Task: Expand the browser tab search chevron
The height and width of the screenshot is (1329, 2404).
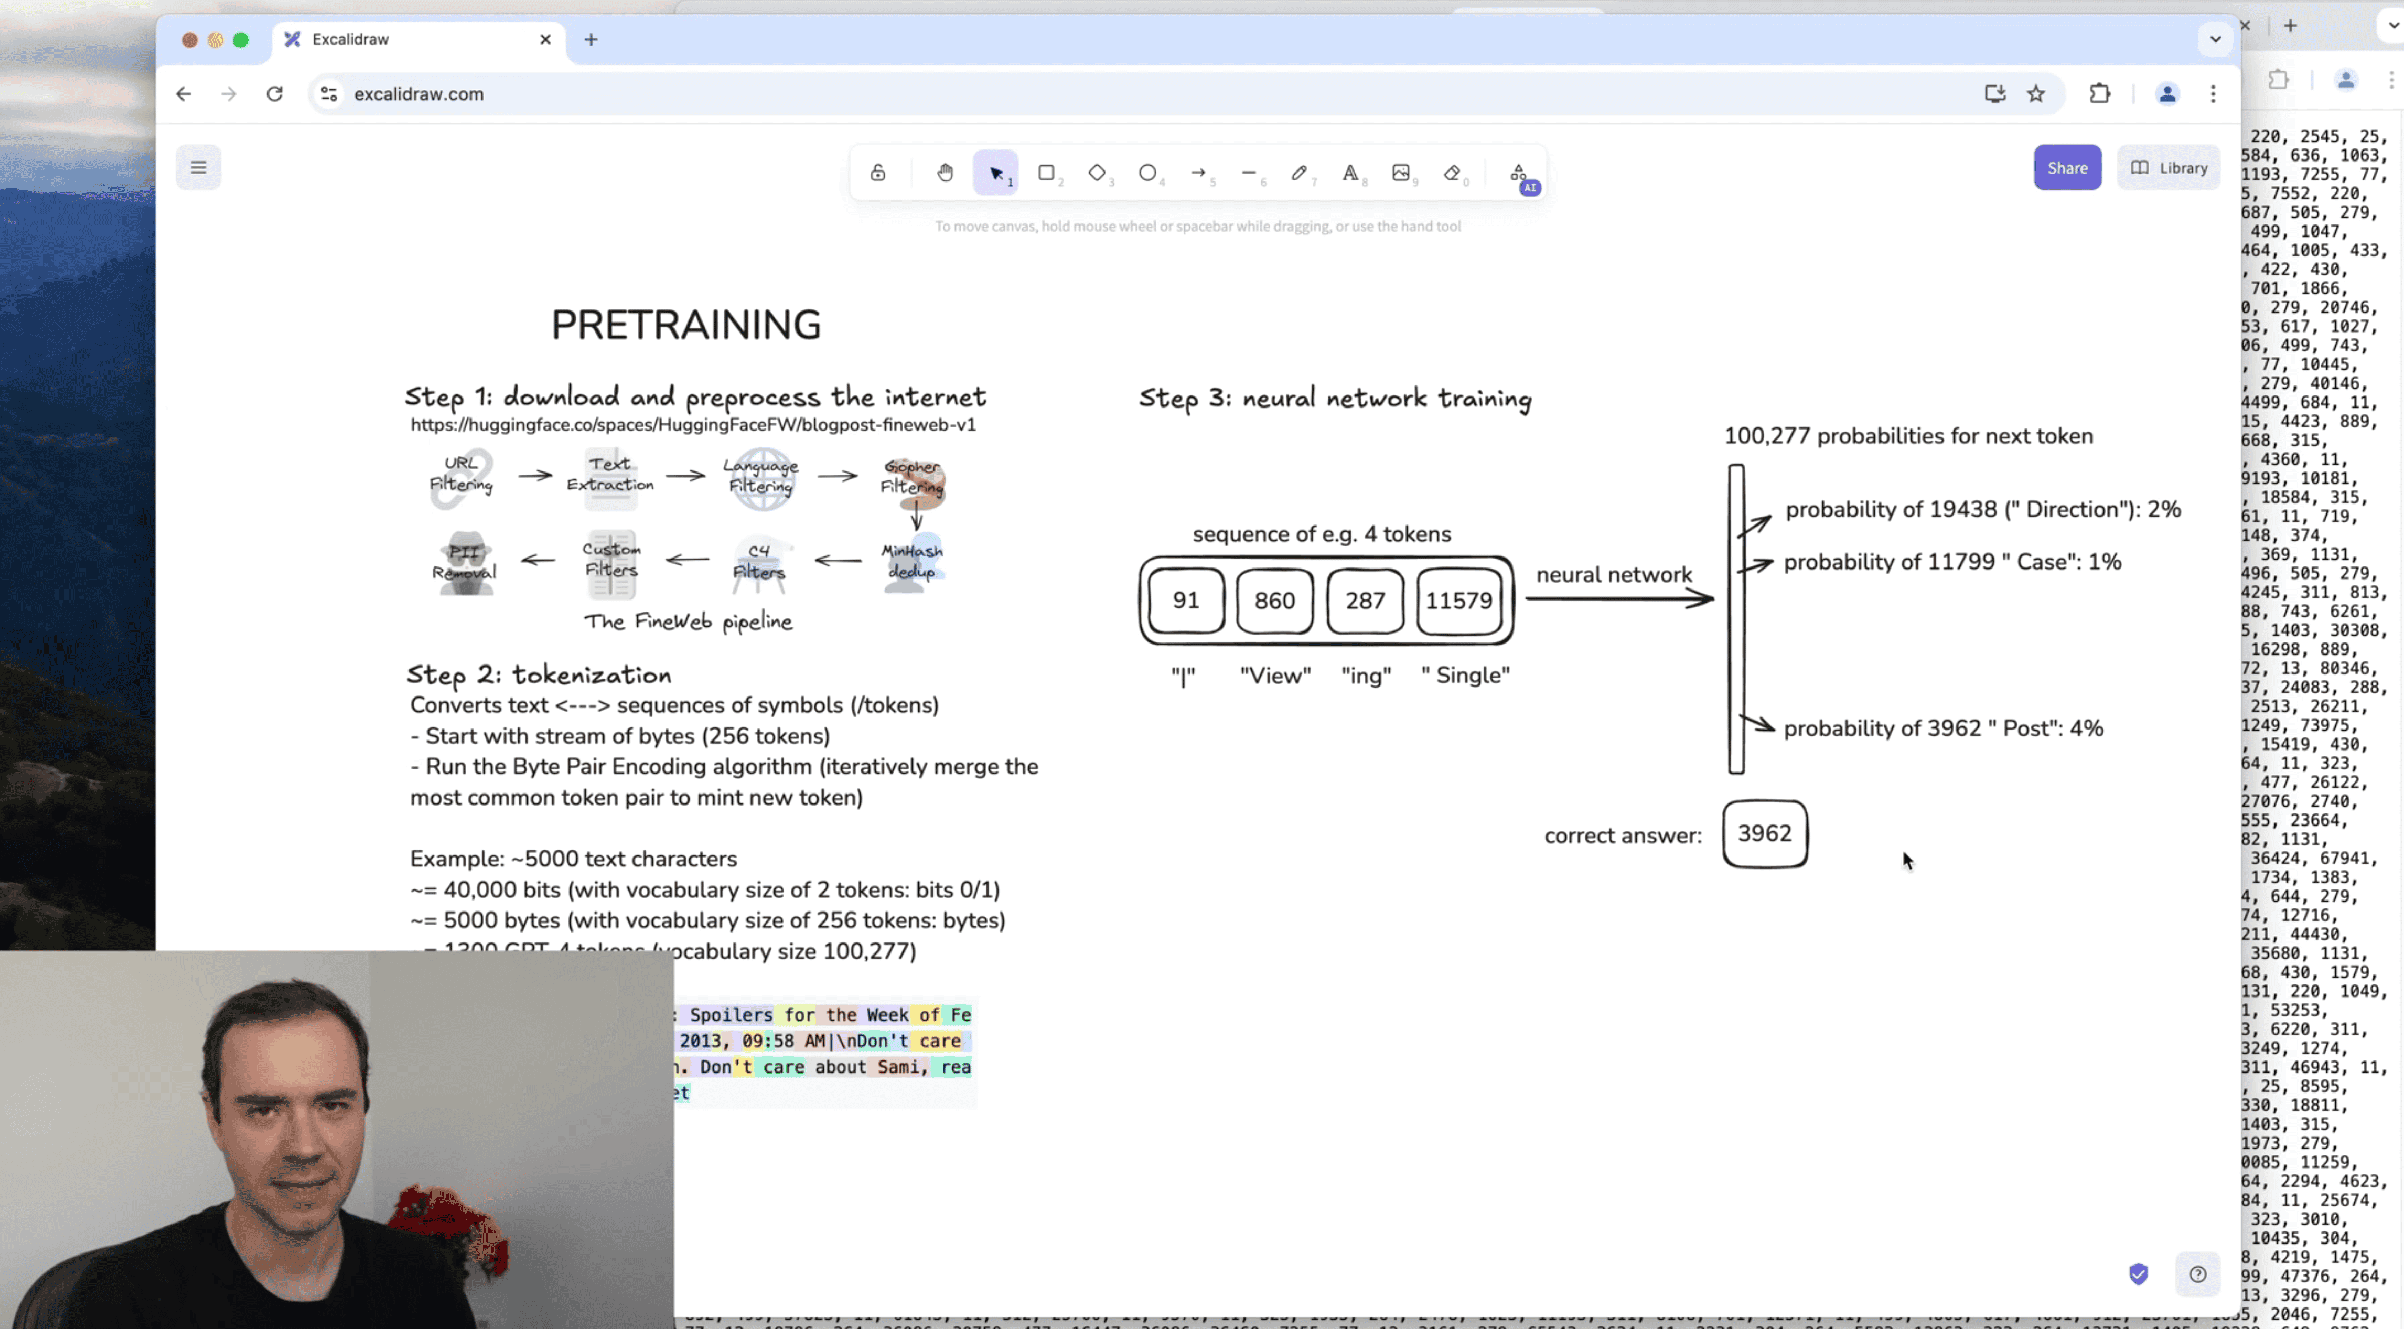Action: (2215, 39)
